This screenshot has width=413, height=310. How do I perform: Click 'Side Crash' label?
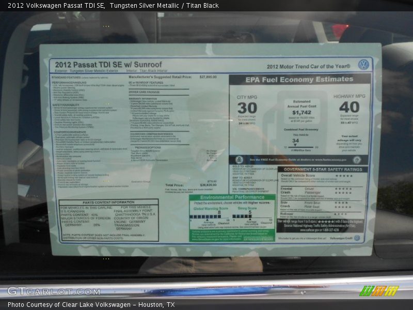[x=285, y=204]
